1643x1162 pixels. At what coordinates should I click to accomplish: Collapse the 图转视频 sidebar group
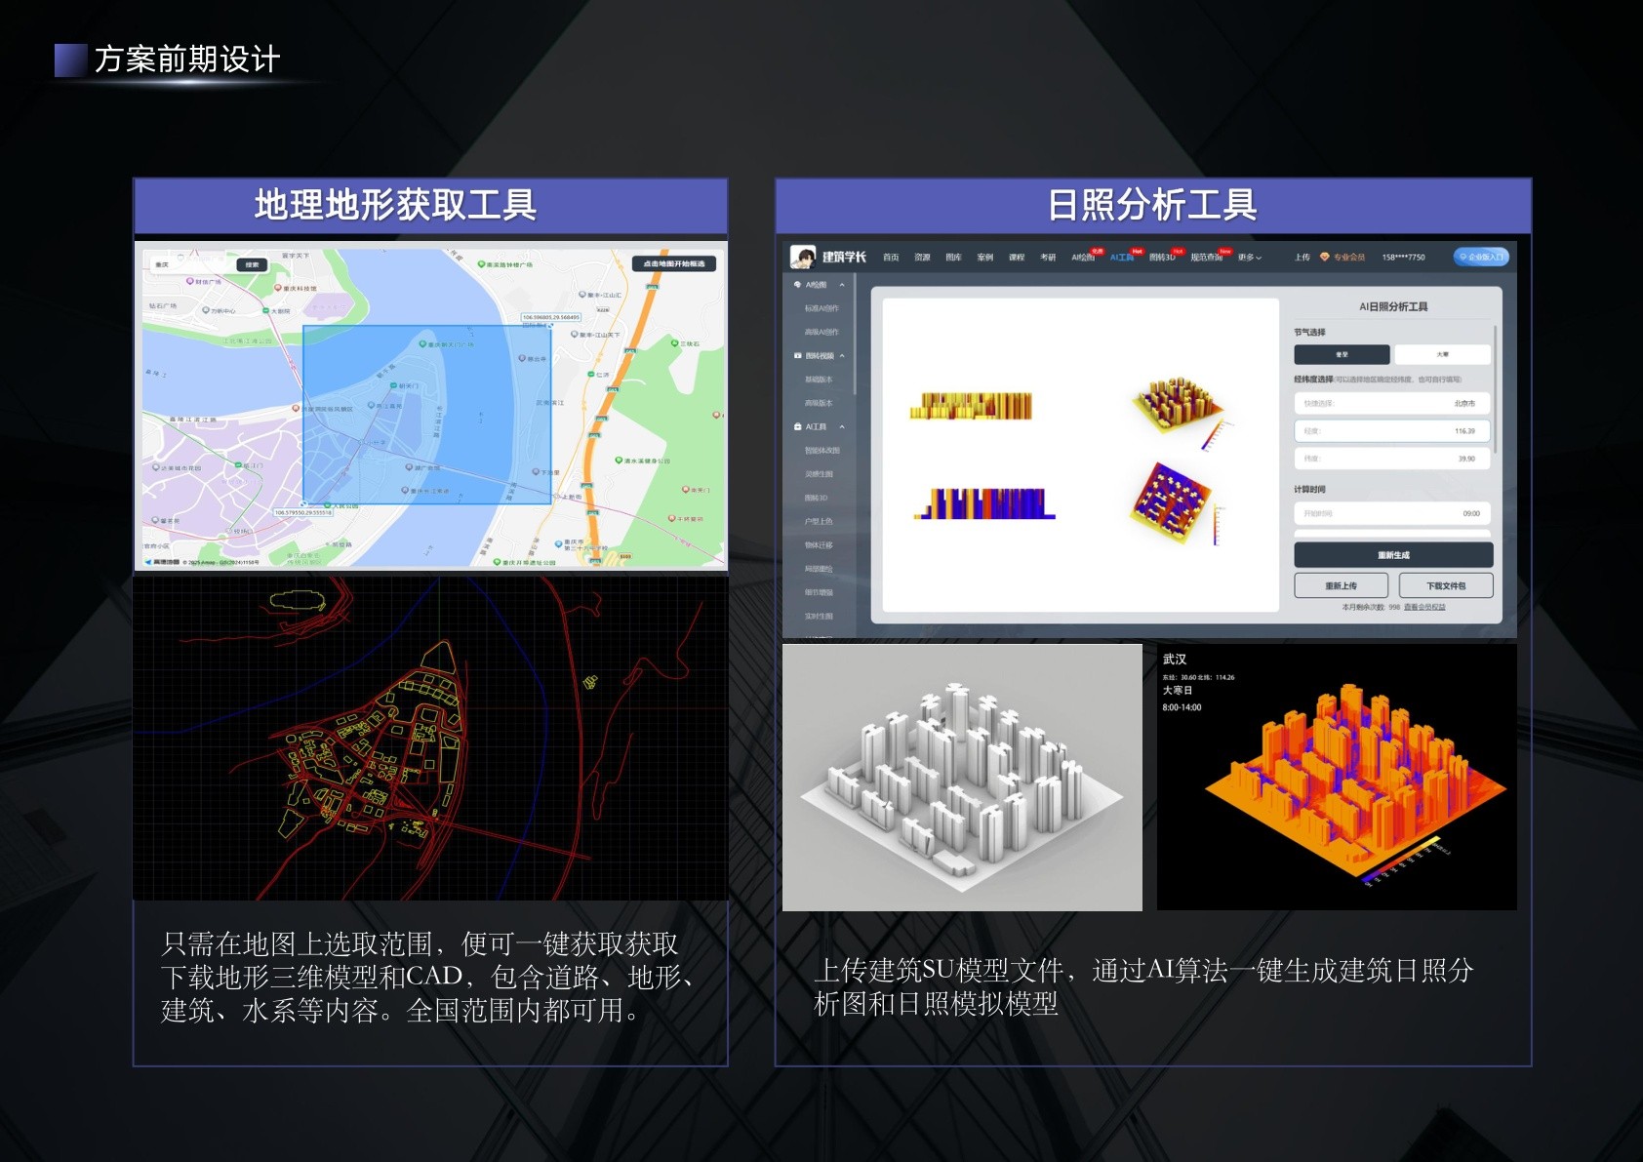842,356
